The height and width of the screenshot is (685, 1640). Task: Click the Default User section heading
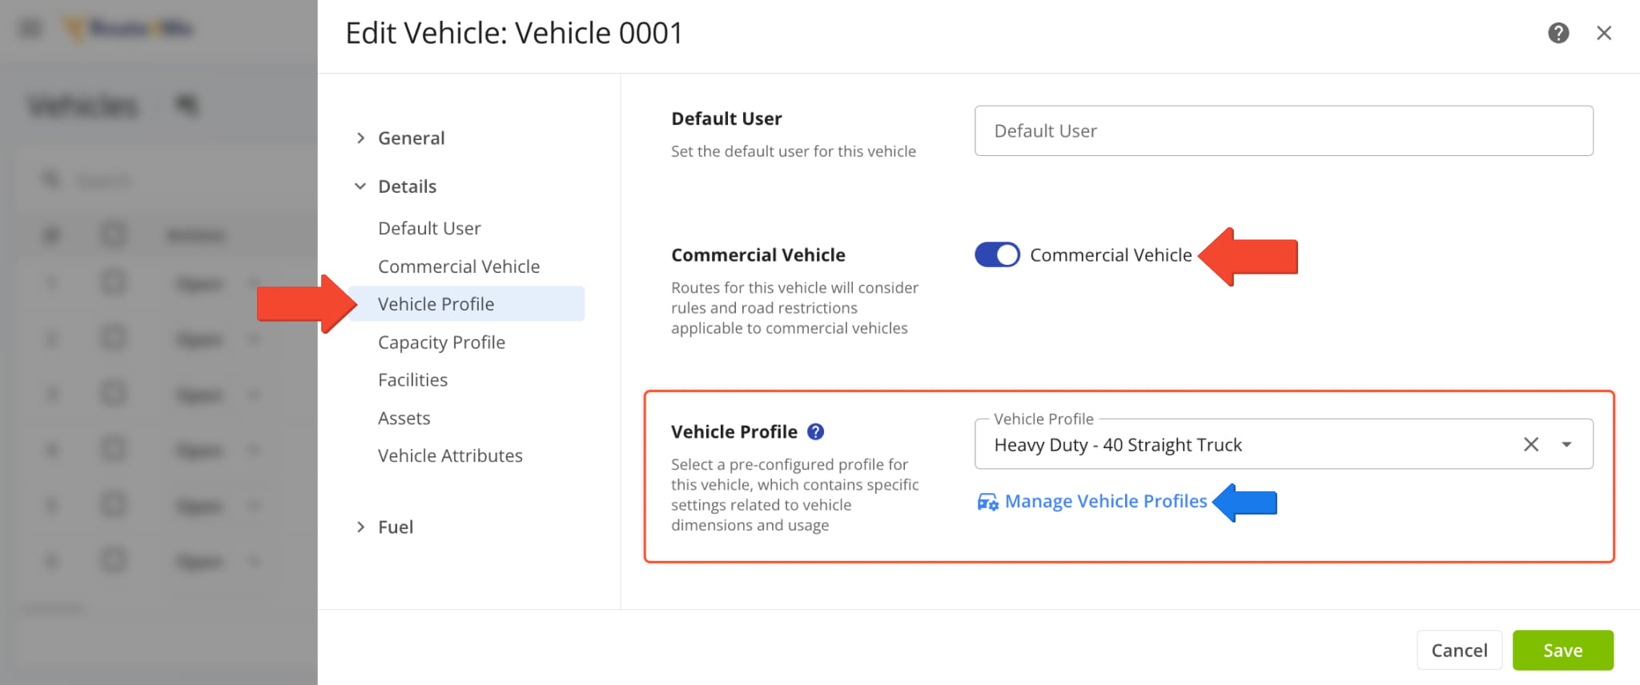coord(726,118)
